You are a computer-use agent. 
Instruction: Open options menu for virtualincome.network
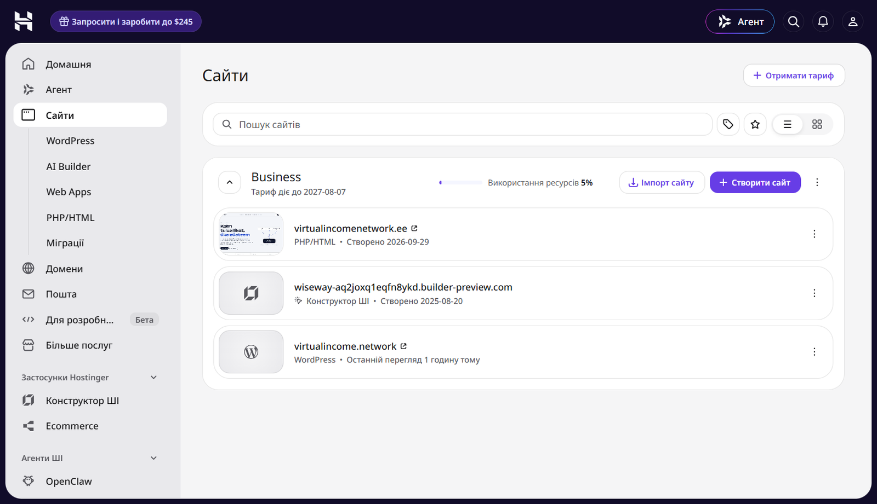(x=814, y=352)
